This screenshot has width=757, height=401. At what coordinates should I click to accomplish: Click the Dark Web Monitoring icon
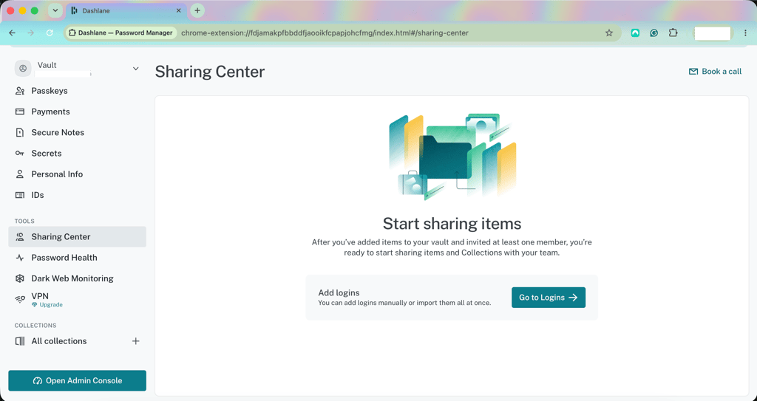click(x=20, y=278)
